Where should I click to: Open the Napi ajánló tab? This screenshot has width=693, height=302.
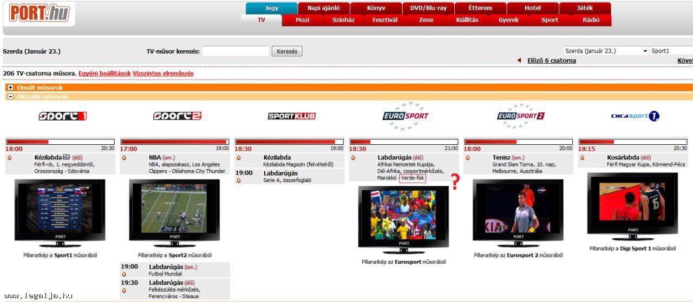point(324,8)
